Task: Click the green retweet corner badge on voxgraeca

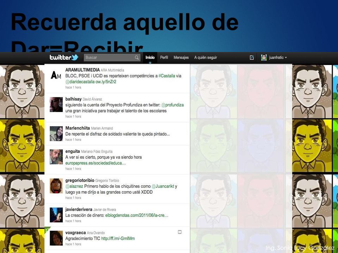Action: coord(47,229)
